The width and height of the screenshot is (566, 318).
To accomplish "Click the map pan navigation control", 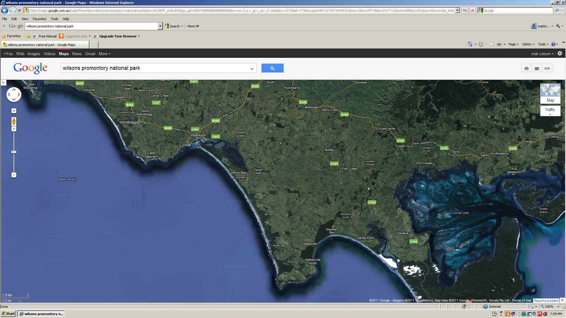I will pyautogui.click(x=14, y=95).
